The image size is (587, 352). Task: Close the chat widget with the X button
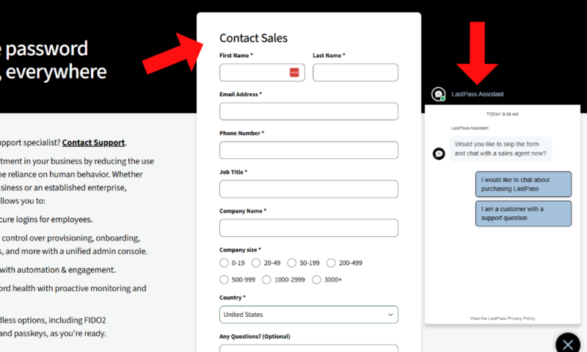(x=568, y=344)
